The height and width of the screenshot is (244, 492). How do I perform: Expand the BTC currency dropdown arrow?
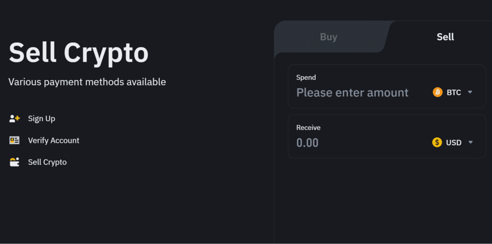tap(470, 92)
